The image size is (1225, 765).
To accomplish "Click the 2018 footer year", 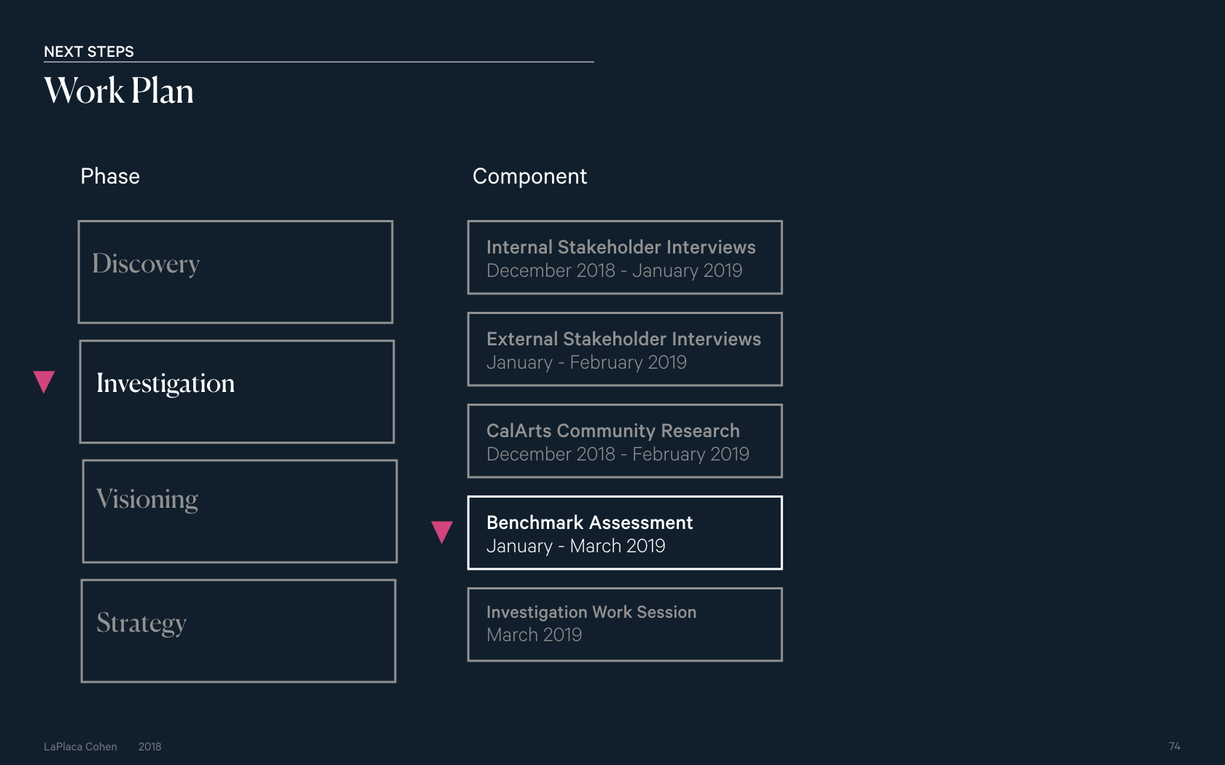I will pyautogui.click(x=149, y=747).
